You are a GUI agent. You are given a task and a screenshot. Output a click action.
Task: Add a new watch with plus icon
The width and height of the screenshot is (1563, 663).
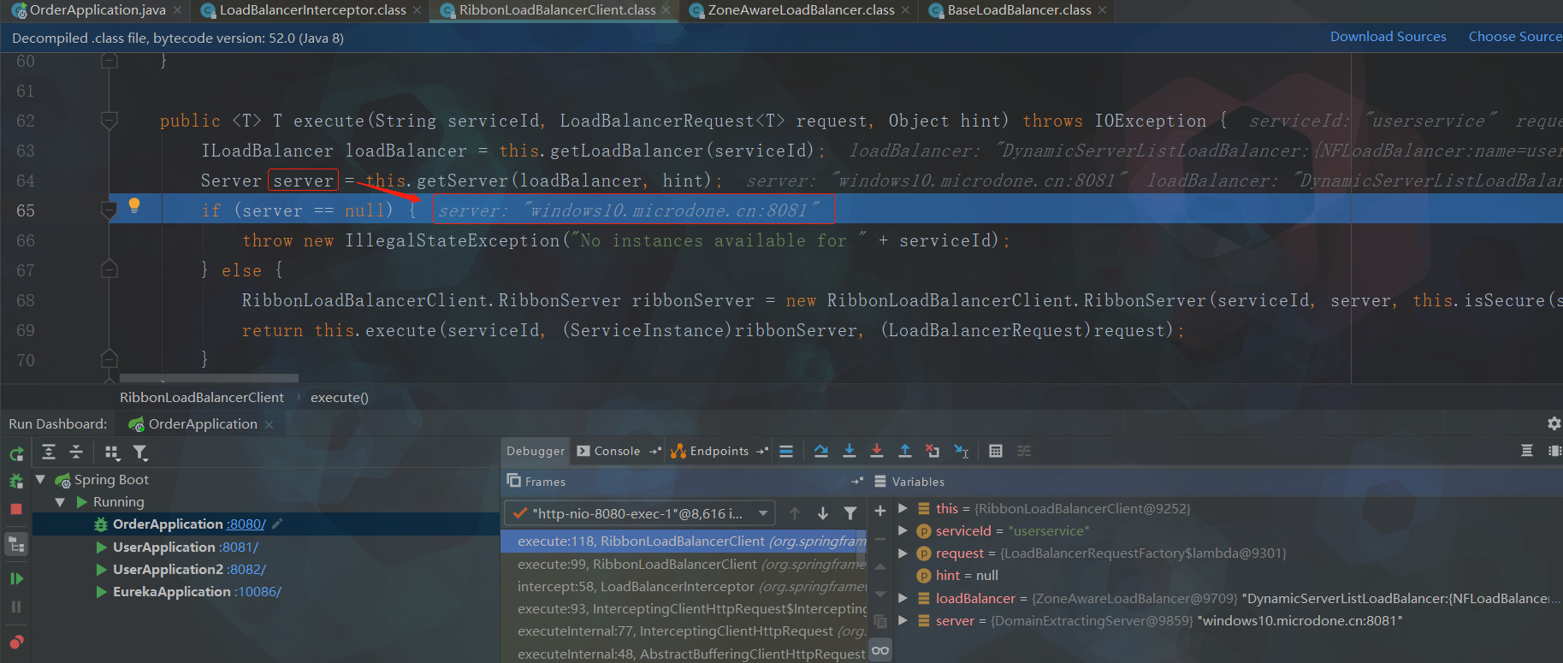pyautogui.click(x=880, y=511)
